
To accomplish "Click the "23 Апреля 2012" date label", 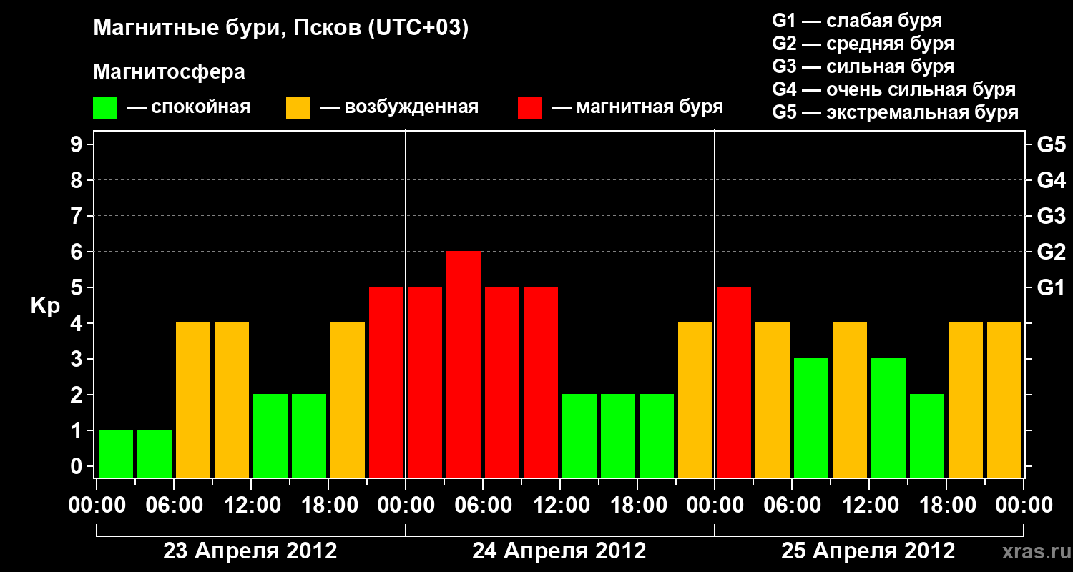I will (250, 551).
